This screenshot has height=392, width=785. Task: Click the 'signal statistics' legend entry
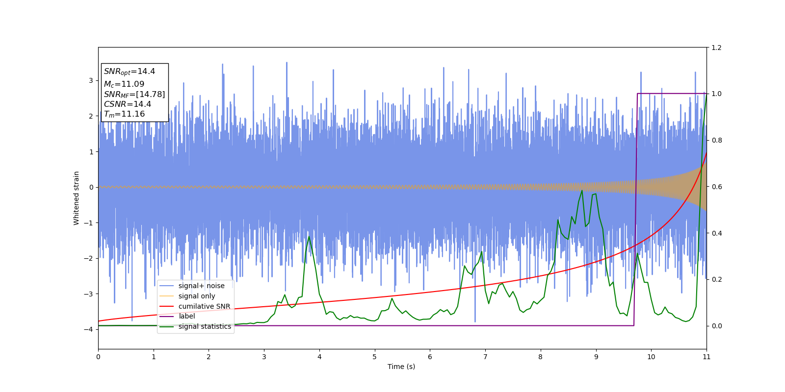click(x=205, y=326)
